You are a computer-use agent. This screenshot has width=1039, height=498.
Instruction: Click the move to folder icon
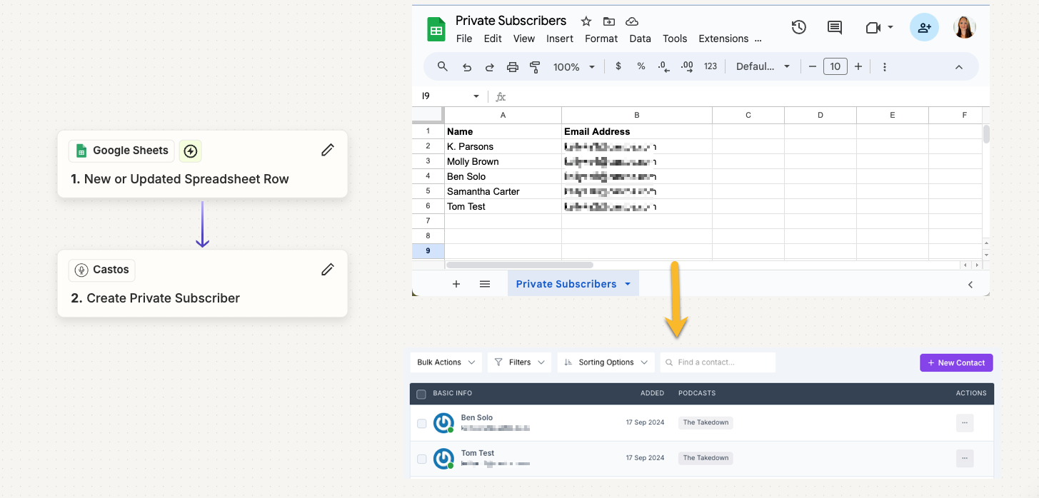coord(609,21)
